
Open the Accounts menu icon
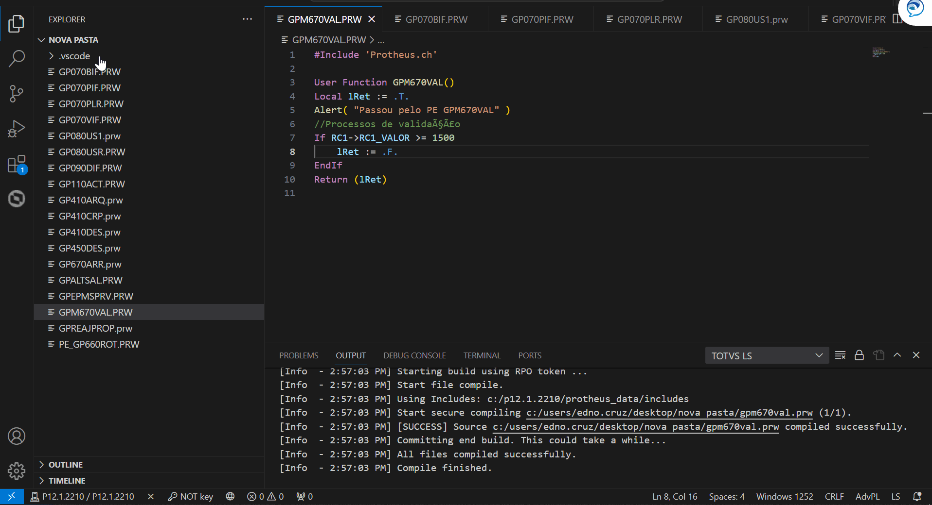coord(17,436)
